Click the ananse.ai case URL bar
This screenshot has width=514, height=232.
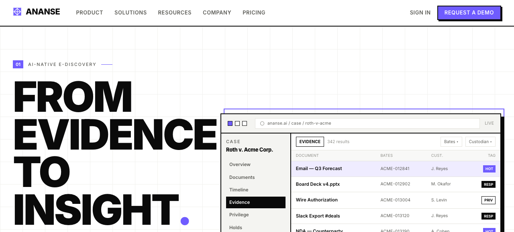point(367,123)
